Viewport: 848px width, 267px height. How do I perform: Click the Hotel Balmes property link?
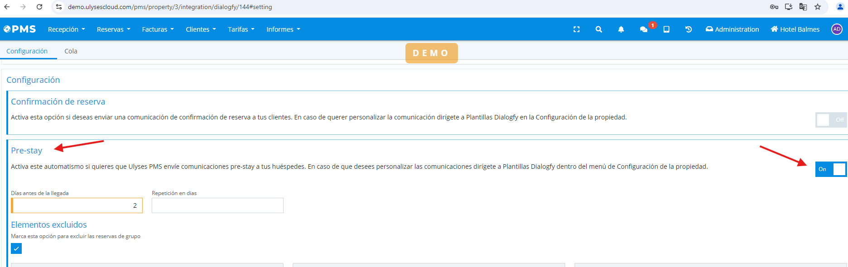click(795, 29)
